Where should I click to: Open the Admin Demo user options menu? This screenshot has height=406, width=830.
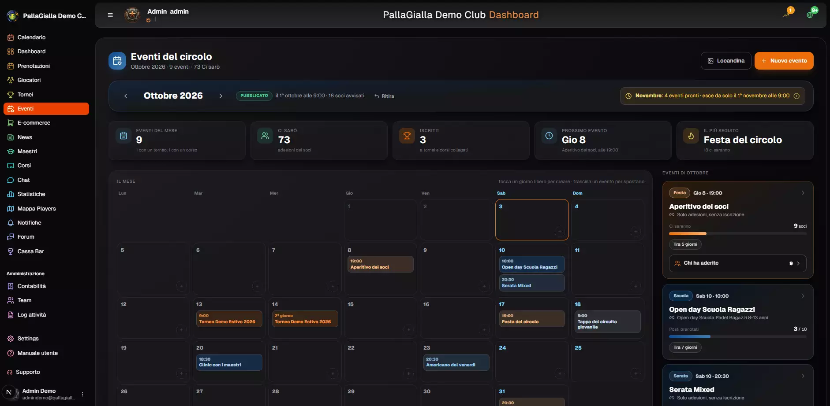[x=82, y=394]
